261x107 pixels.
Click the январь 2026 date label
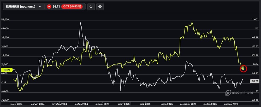(x=231, y=104)
